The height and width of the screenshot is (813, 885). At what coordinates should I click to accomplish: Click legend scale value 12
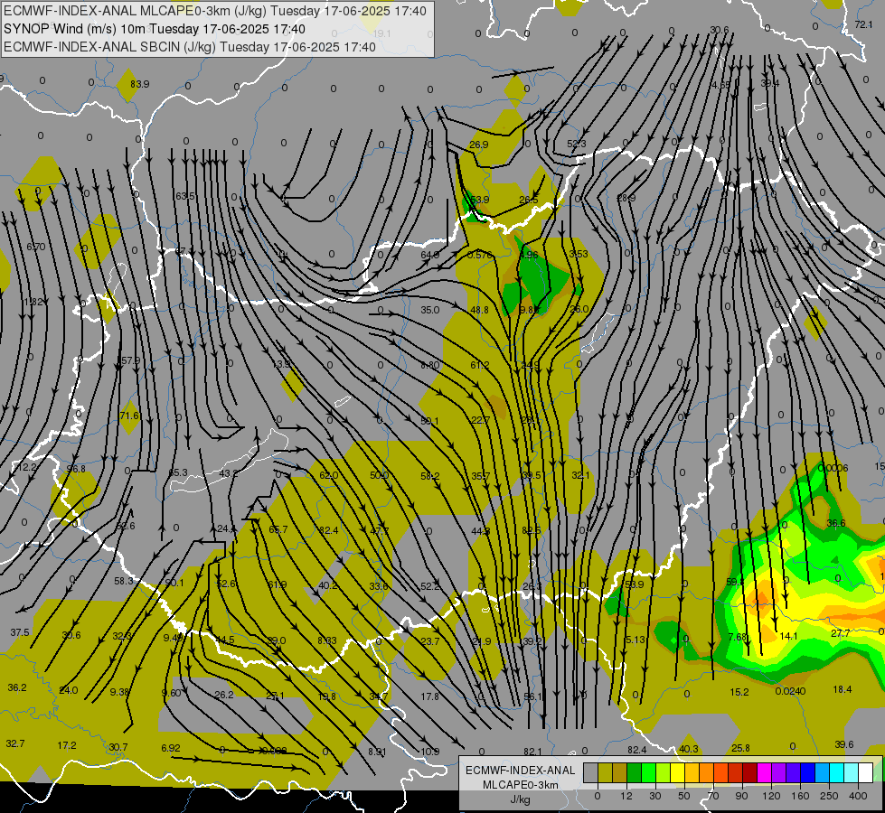(x=626, y=796)
